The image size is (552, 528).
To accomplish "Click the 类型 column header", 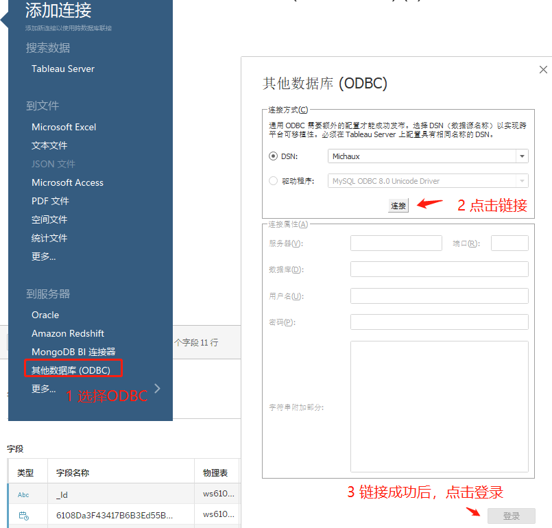I will tap(25, 472).
